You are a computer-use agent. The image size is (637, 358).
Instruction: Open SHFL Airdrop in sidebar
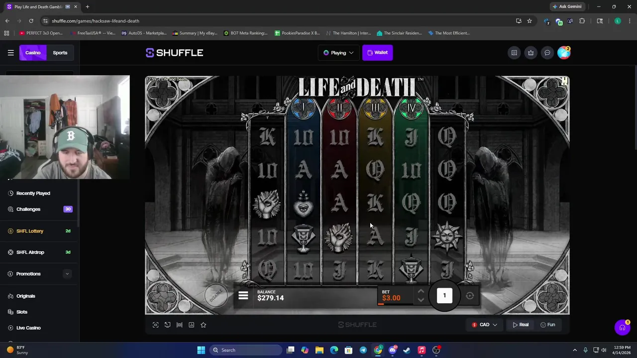click(x=30, y=253)
